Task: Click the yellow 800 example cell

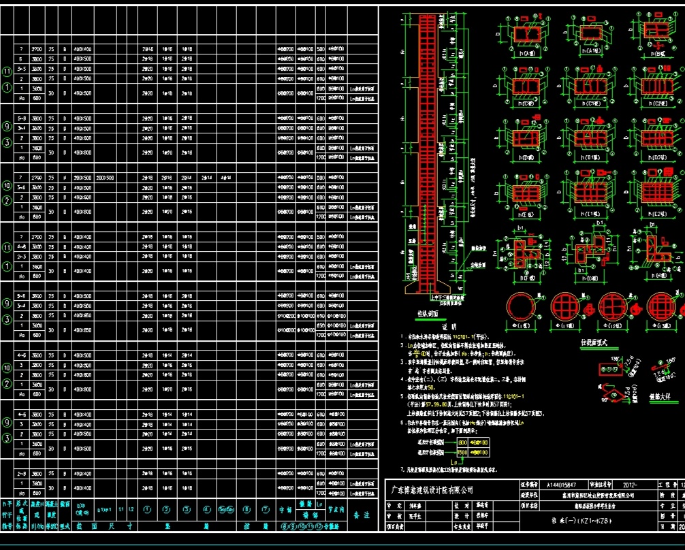Action: (462, 442)
